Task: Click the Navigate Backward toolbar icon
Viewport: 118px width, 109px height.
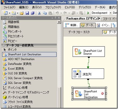Action: pyautogui.click(x=73, y=13)
